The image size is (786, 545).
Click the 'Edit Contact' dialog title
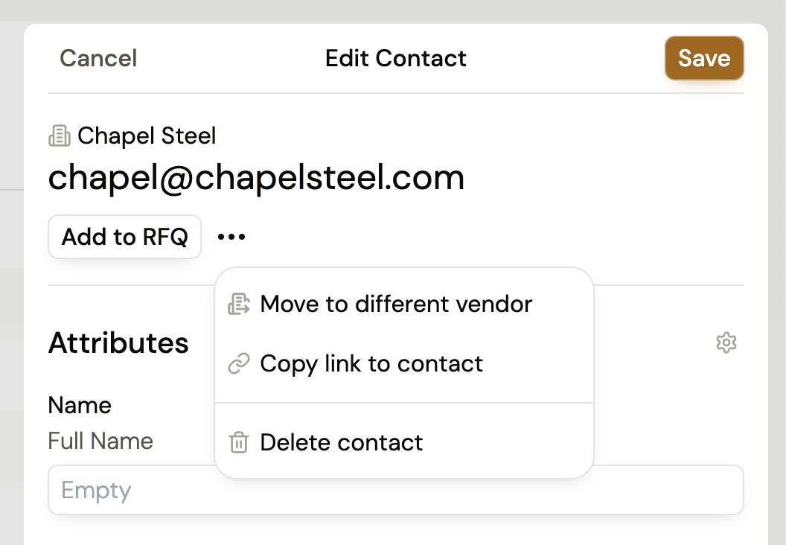click(x=396, y=58)
